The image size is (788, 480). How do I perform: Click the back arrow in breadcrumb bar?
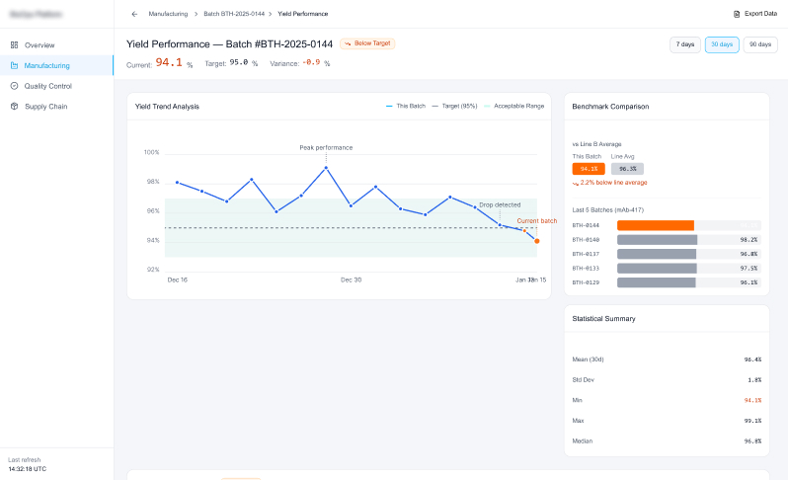point(134,14)
